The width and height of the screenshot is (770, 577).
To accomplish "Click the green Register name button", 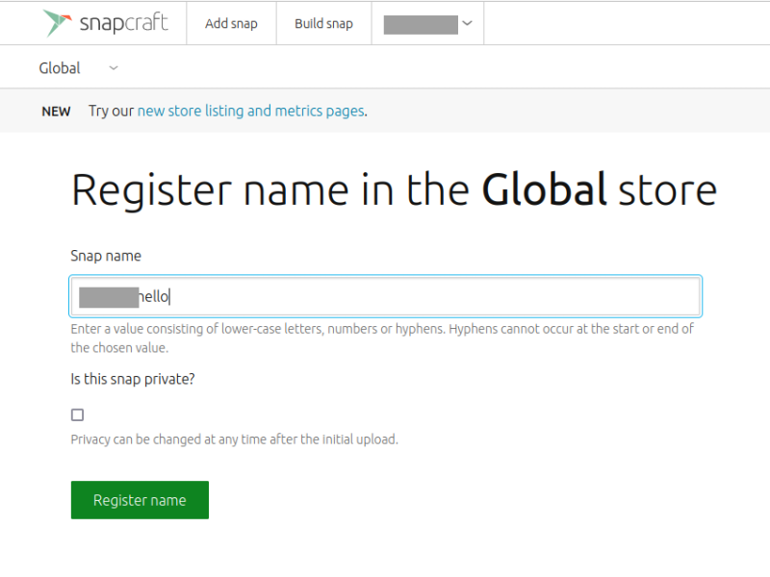I will tap(140, 500).
